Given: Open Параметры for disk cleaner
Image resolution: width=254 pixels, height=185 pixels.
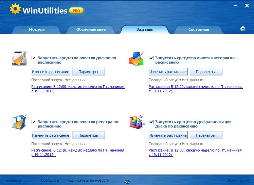Looking at the screenshot, I should 88,72.
